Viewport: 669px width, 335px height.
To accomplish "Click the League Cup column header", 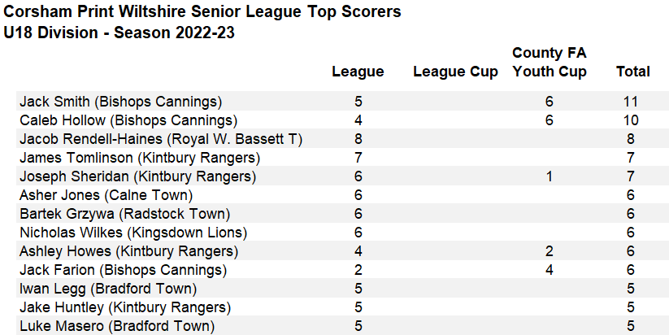I will coord(455,72).
